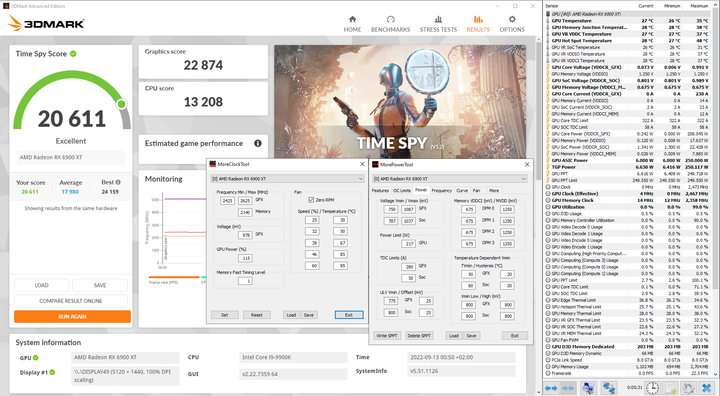The height and width of the screenshot is (396, 720).
Task: Click the MorePowerTool title bar icon
Action: tap(375, 164)
